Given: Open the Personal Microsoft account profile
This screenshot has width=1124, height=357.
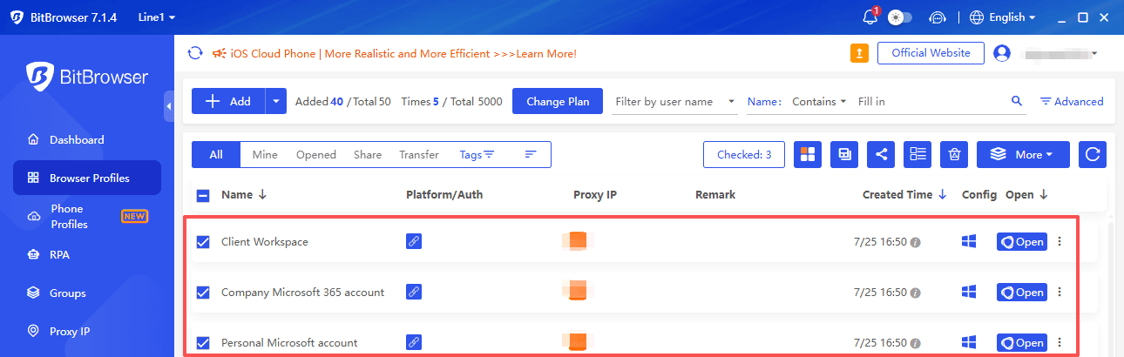Looking at the screenshot, I should [x=1022, y=343].
